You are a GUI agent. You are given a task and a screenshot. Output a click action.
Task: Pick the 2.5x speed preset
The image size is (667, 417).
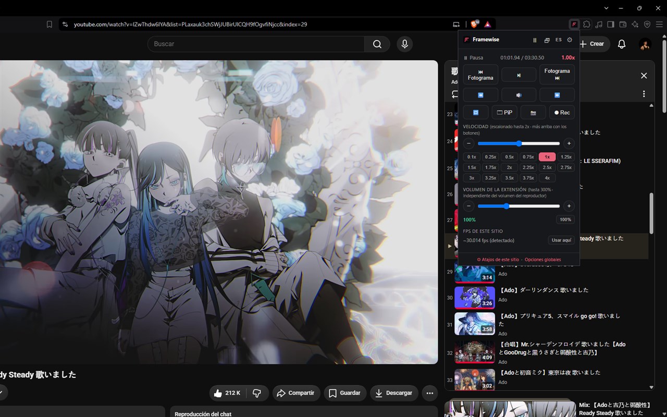pos(547,167)
